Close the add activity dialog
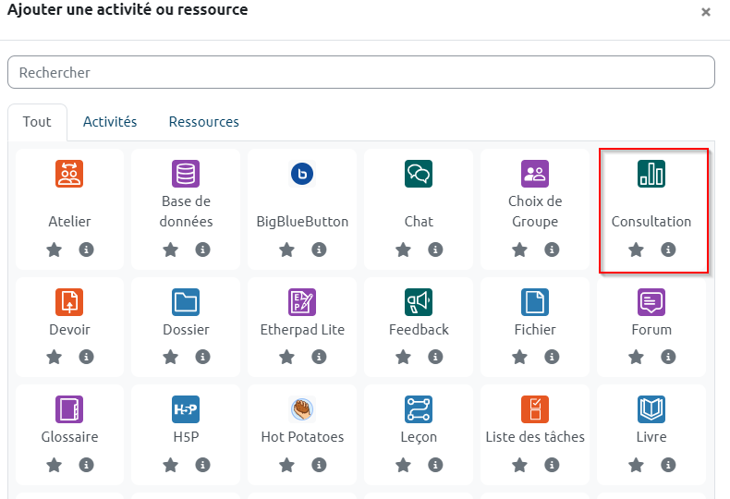 [x=706, y=12]
